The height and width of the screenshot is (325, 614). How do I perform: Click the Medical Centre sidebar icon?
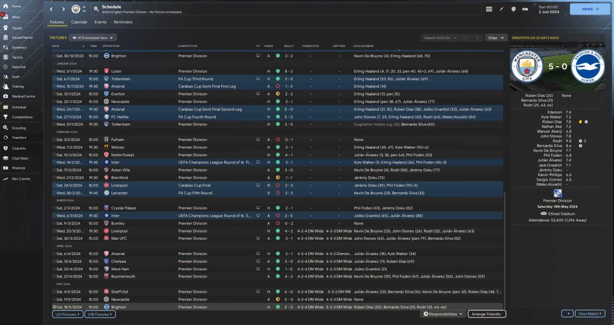click(5, 96)
